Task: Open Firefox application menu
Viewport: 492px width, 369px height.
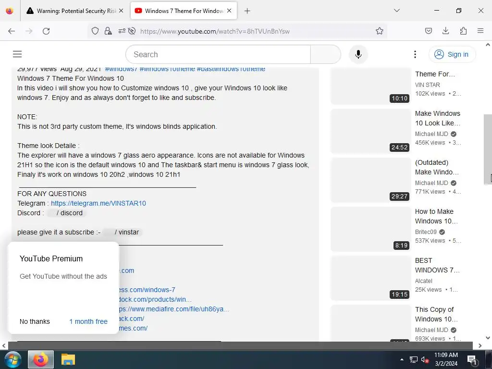Action: pos(480,31)
